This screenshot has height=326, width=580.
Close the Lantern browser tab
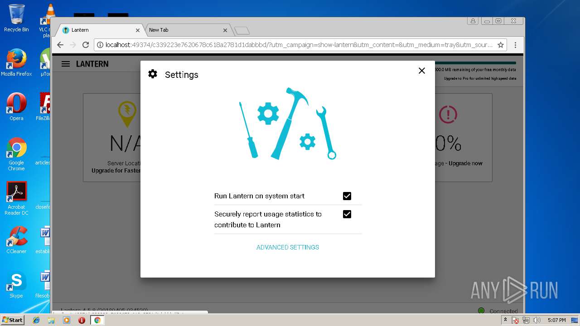coord(138,30)
